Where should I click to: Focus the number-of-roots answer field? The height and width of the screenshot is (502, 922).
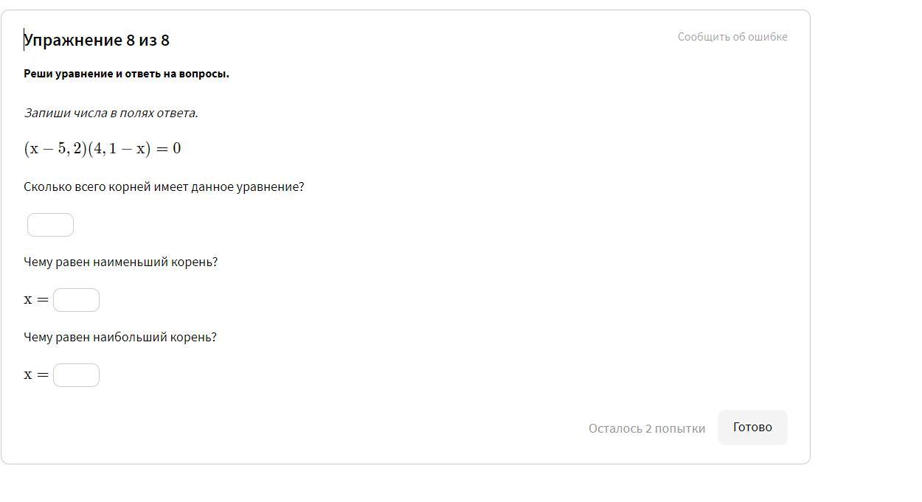[50, 225]
